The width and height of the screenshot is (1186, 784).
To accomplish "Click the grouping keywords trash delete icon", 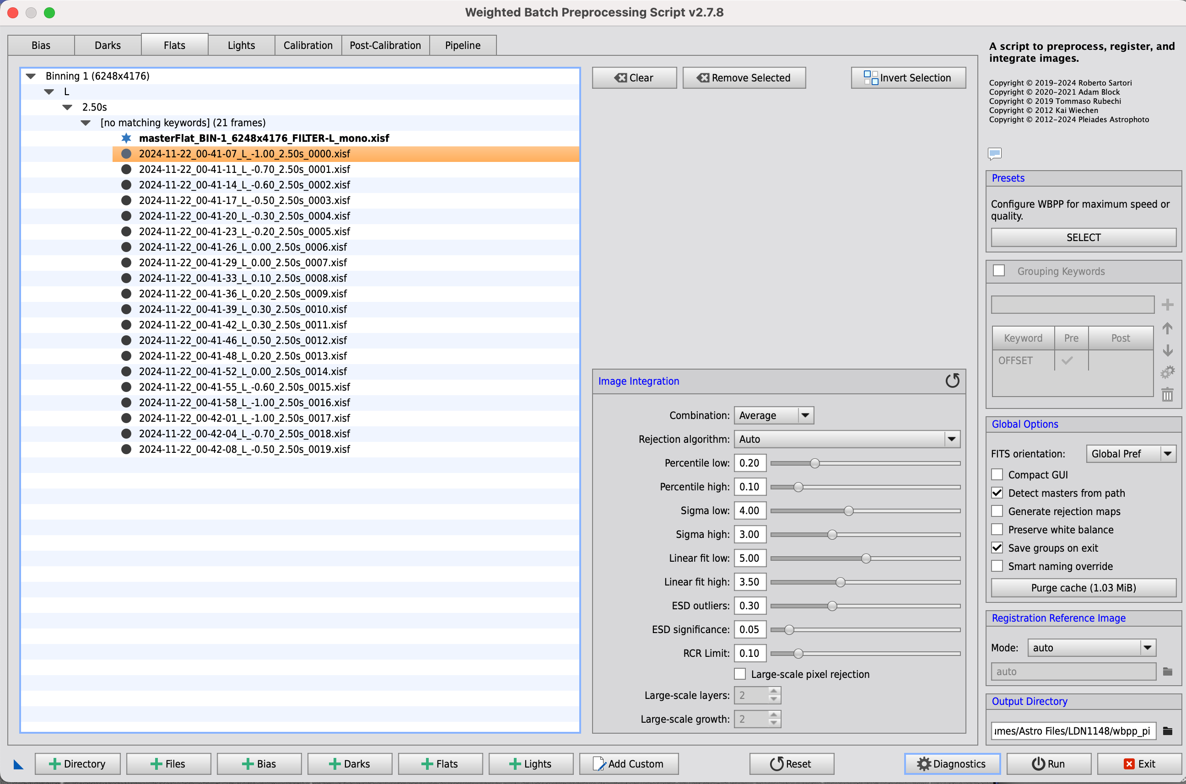I will coord(1167,394).
